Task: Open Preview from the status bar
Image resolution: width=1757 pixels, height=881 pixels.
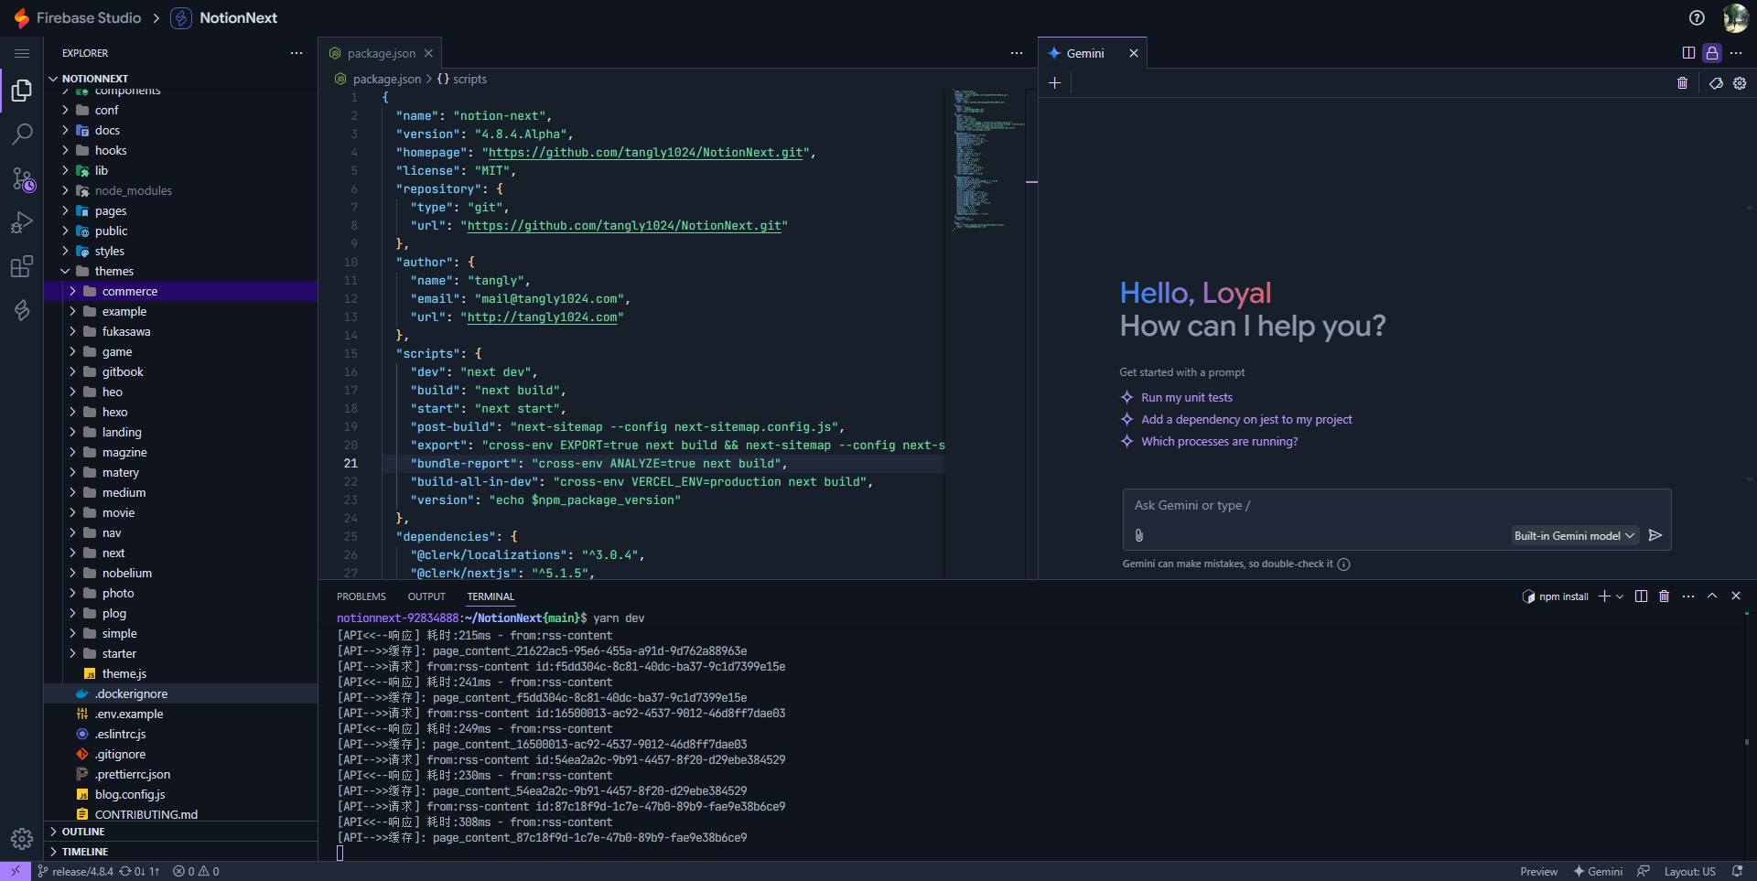Action: (x=1538, y=872)
